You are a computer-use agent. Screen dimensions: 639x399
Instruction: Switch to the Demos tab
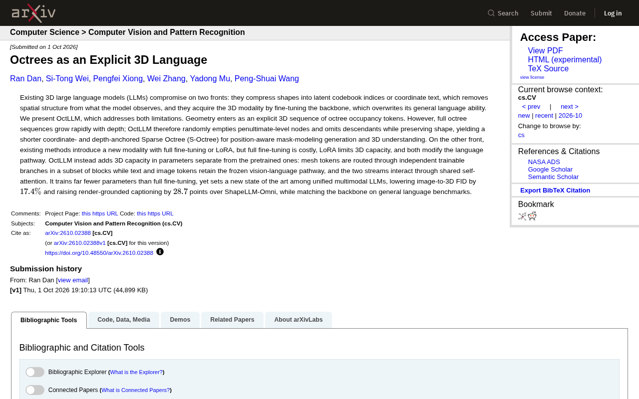pyautogui.click(x=180, y=320)
